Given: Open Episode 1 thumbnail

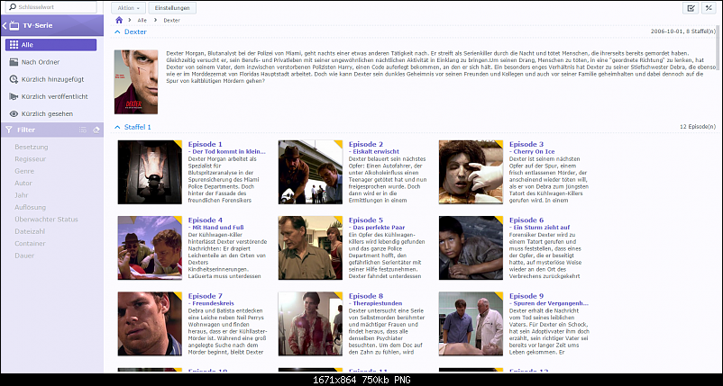Looking at the screenshot, I should coord(150,172).
